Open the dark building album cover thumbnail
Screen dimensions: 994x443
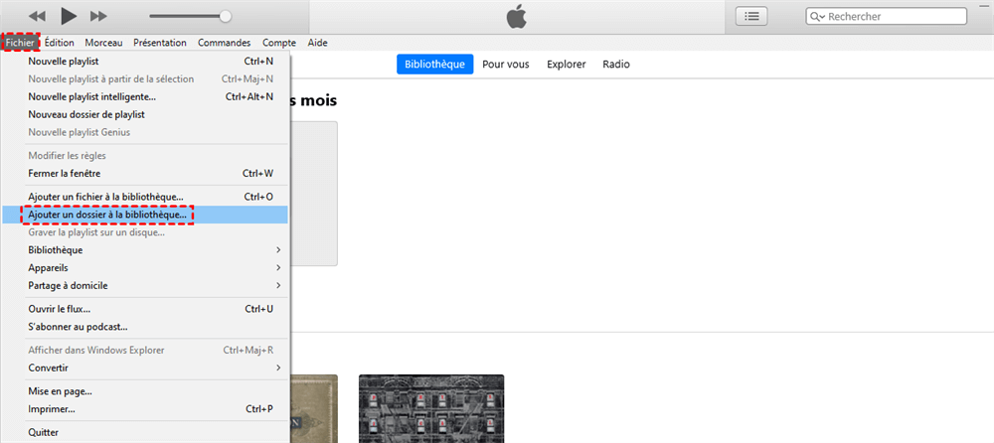click(x=430, y=408)
